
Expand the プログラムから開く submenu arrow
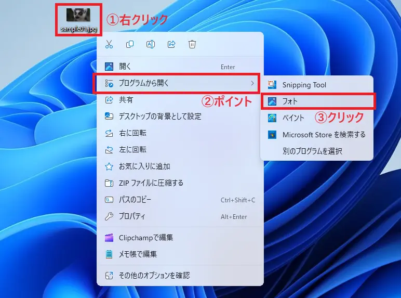pyautogui.click(x=252, y=83)
